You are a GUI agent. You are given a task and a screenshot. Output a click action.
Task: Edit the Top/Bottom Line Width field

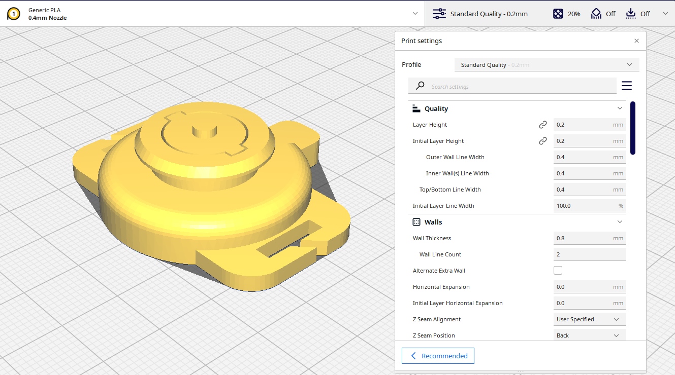point(590,190)
